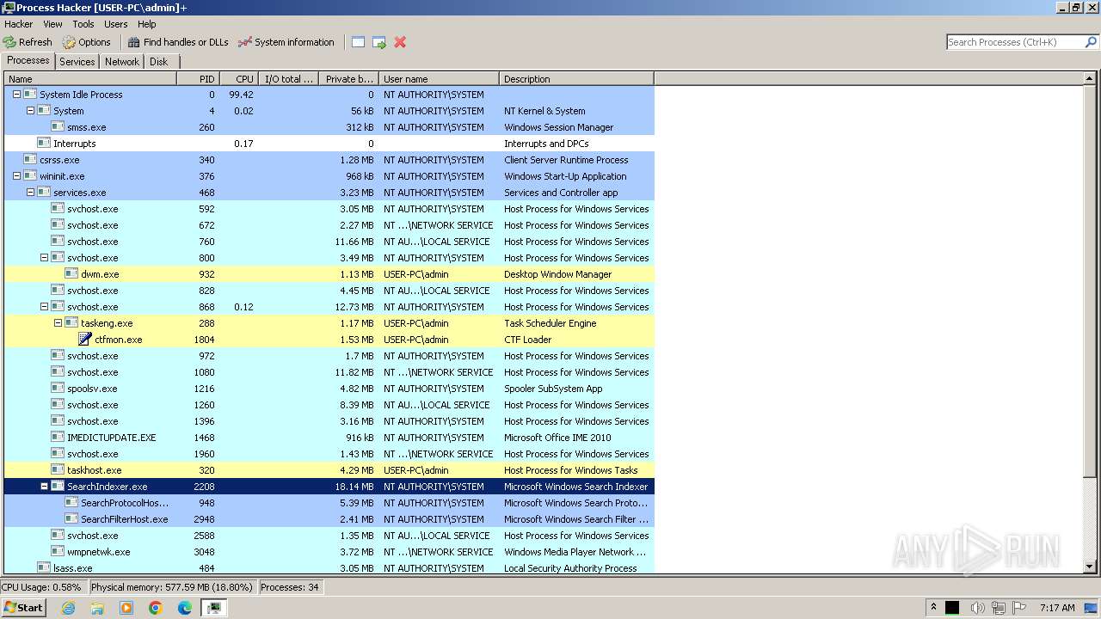
Task: Click the network tray icon
Action: coord(999,608)
